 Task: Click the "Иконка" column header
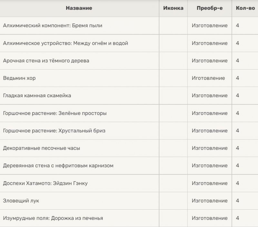173,8
